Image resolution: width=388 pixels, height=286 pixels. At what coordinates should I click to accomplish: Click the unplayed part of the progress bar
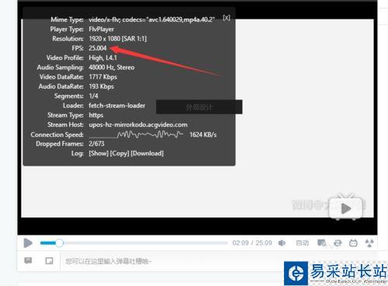pos(146,243)
